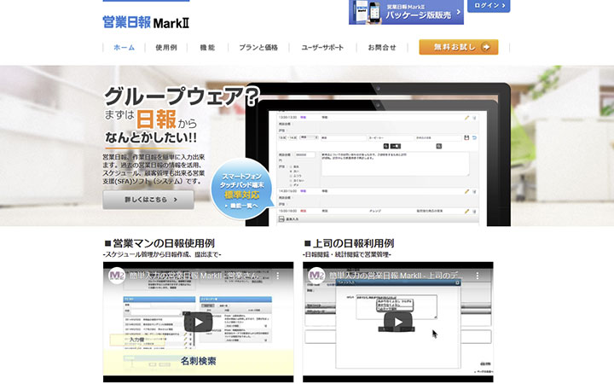614x384 pixels.
Task: Click the chevron on 詳しくはこちら button
Action: (x=176, y=200)
